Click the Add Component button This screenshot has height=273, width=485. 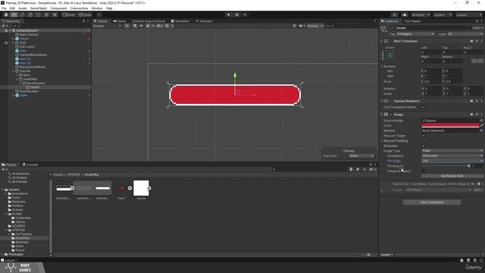point(432,202)
